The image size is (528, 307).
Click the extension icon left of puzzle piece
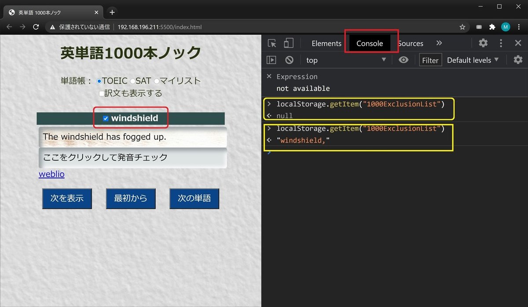pos(479,27)
